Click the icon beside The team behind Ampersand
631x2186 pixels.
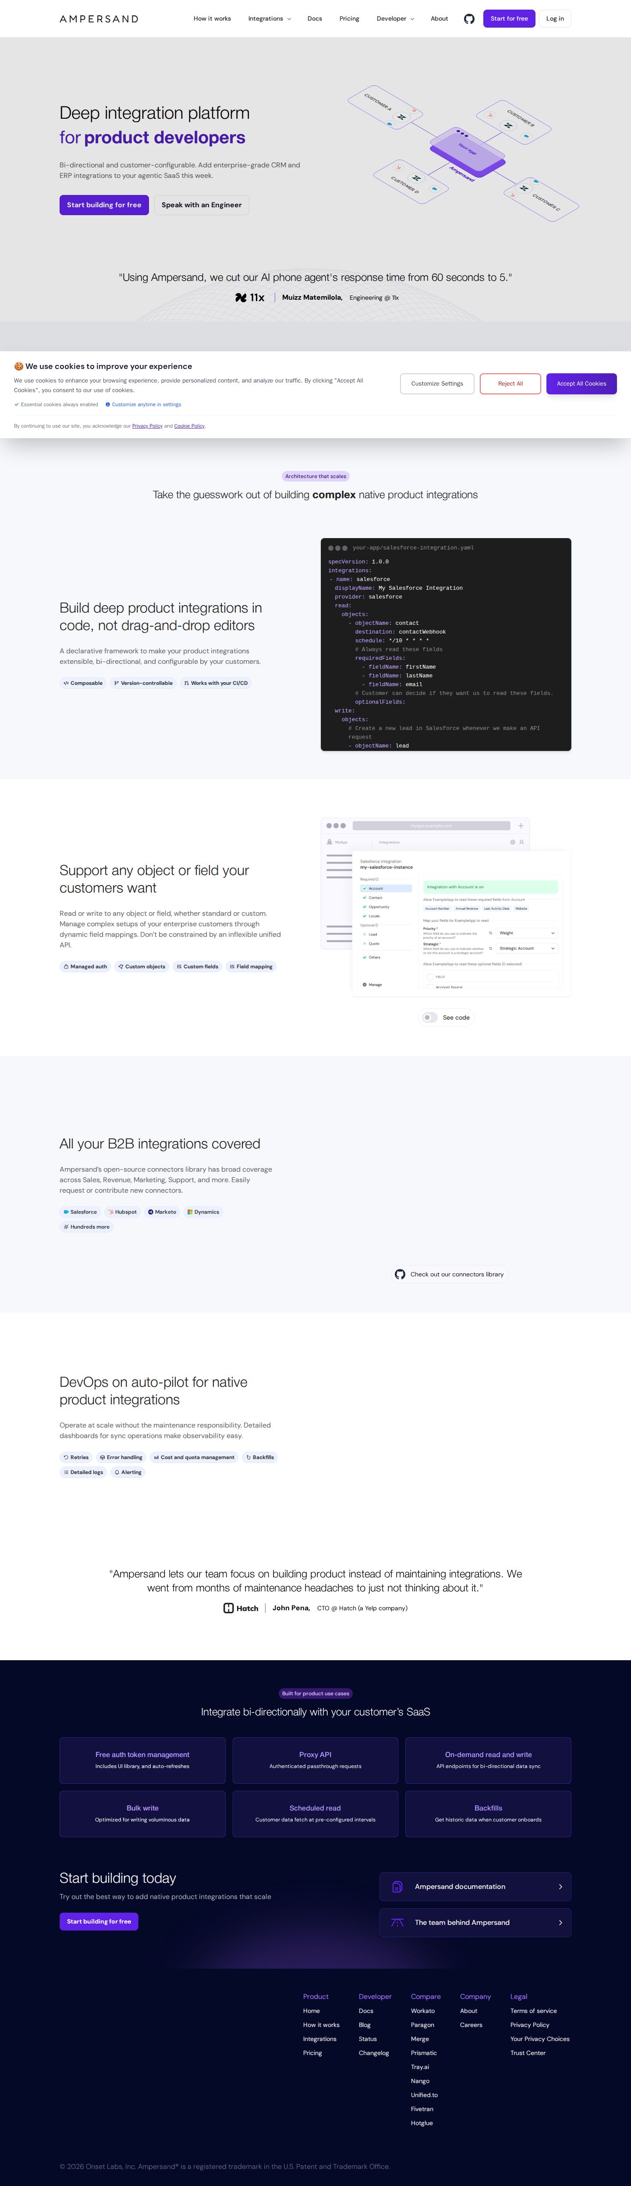pyautogui.click(x=397, y=1922)
